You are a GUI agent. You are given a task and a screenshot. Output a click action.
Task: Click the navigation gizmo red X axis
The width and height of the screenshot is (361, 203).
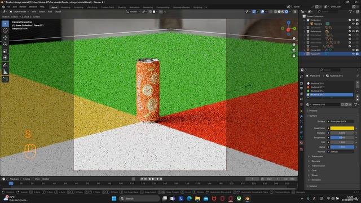point(288,30)
